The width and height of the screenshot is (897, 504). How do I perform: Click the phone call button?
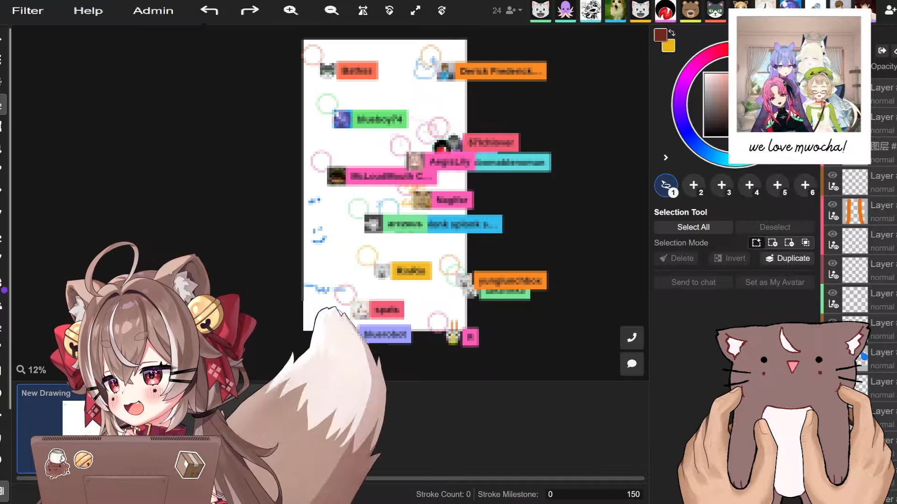point(632,337)
